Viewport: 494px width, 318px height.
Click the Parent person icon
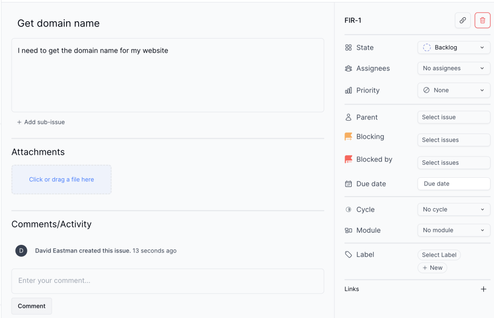(348, 118)
